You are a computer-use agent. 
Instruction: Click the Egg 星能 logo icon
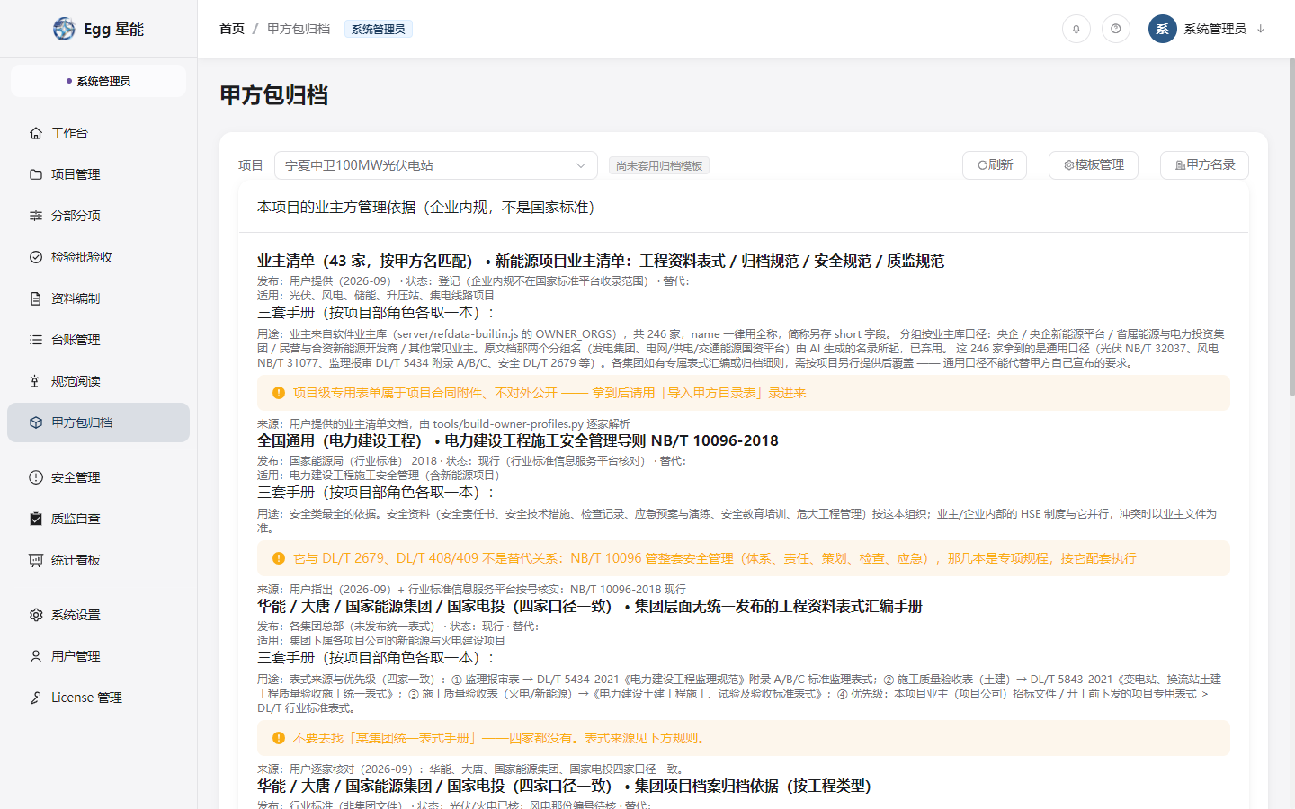click(64, 29)
